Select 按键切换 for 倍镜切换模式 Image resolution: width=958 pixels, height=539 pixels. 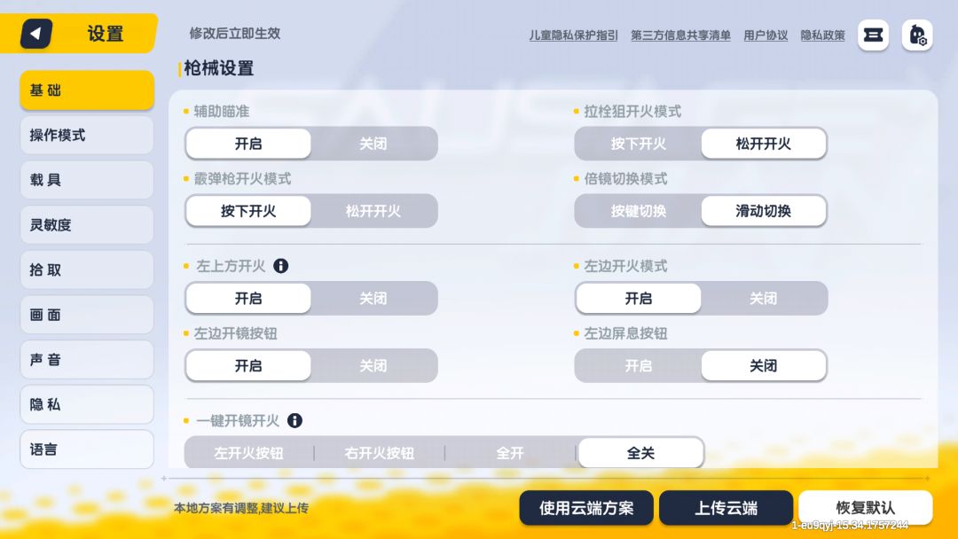639,211
